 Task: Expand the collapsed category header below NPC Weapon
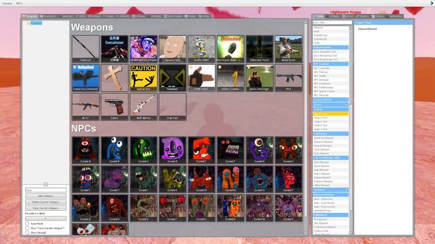(330, 100)
